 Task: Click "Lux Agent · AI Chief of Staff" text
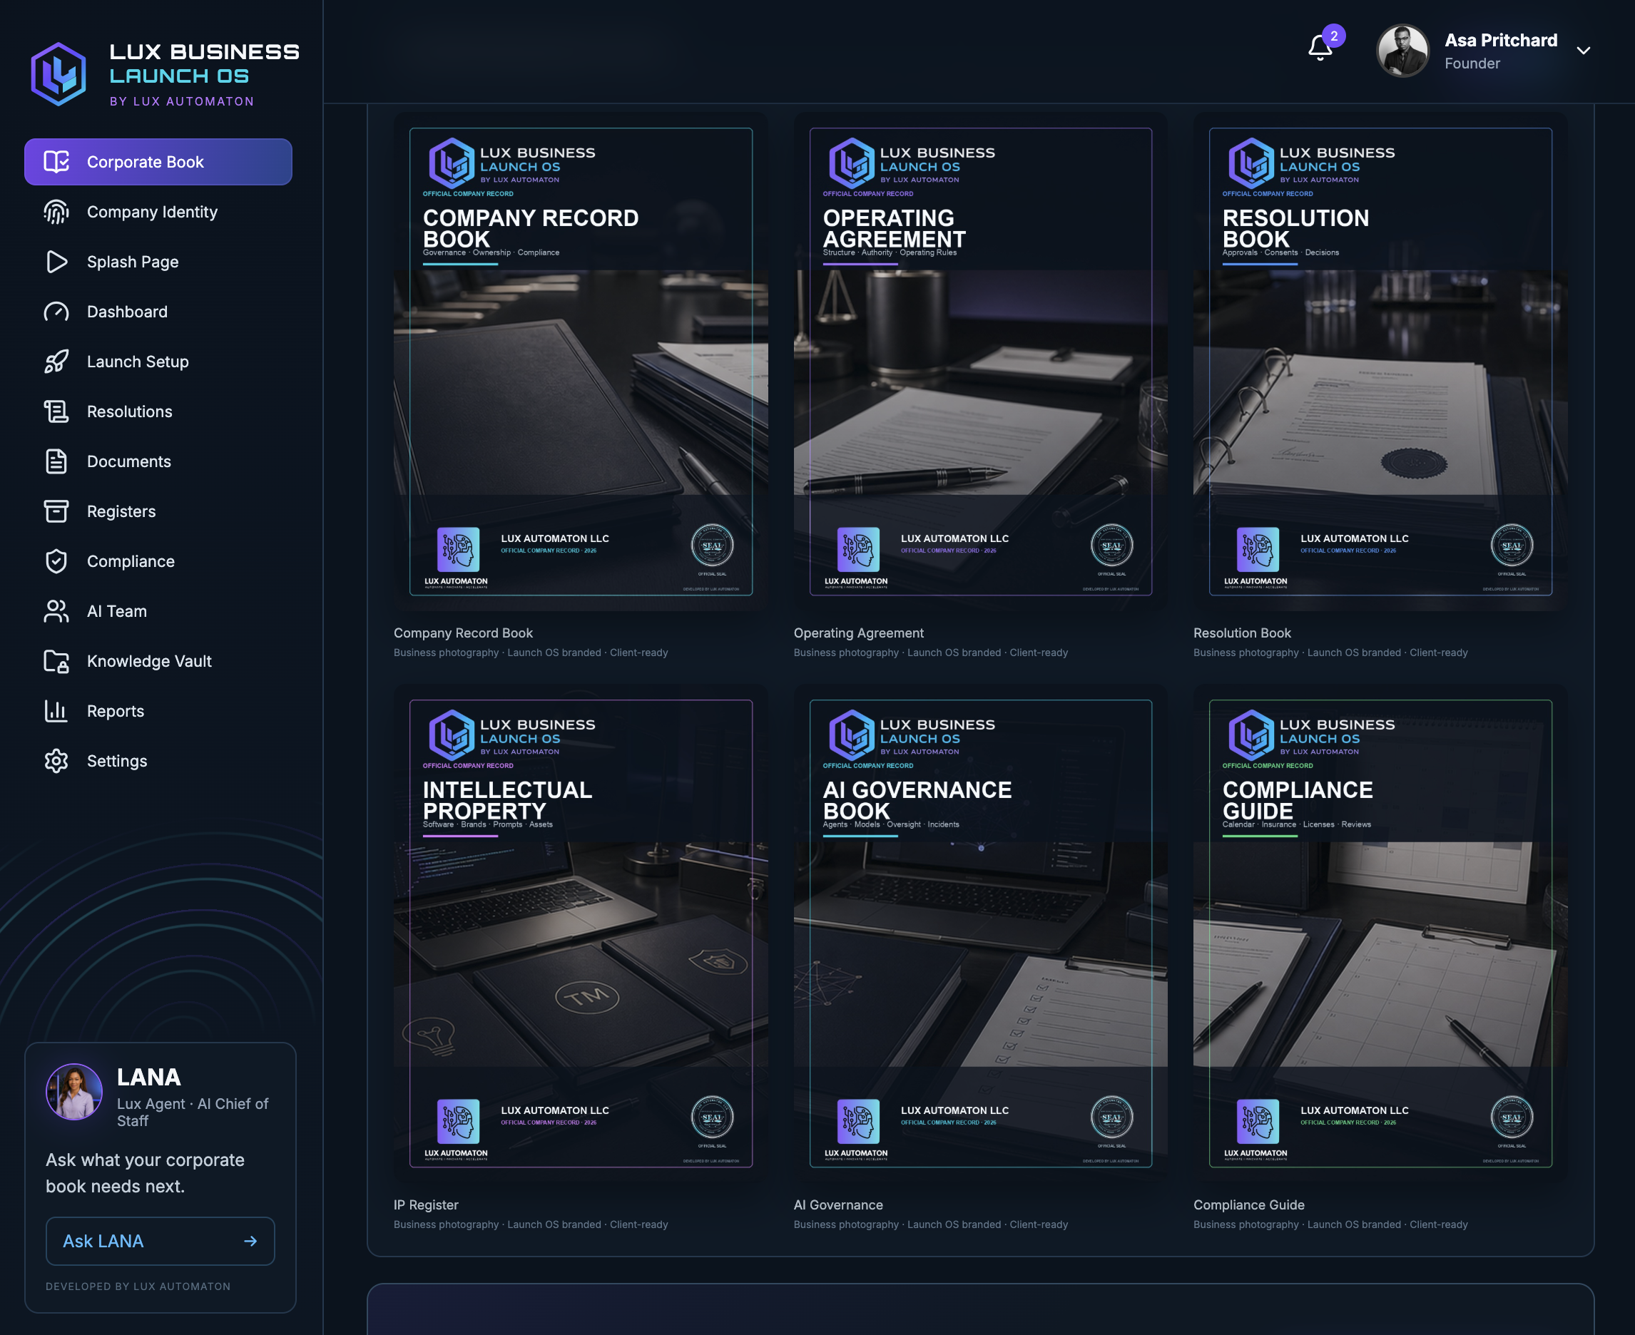click(x=193, y=1112)
